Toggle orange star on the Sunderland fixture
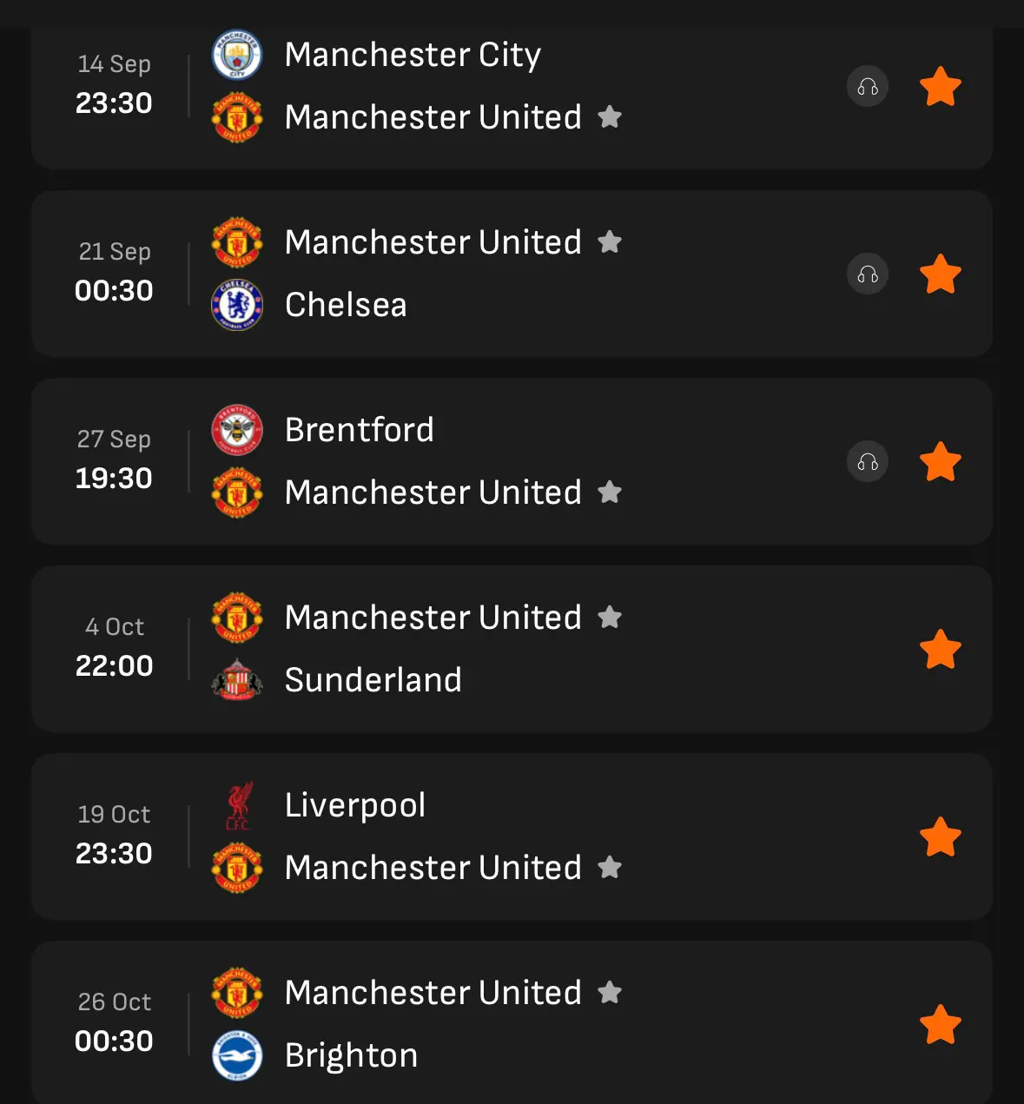Viewport: 1024px width, 1104px height. [941, 650]
